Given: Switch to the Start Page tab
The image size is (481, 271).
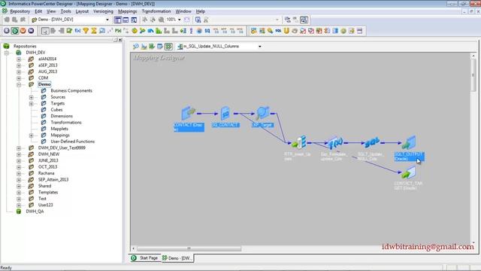Looking at the screenshot, I should point(145,258).
